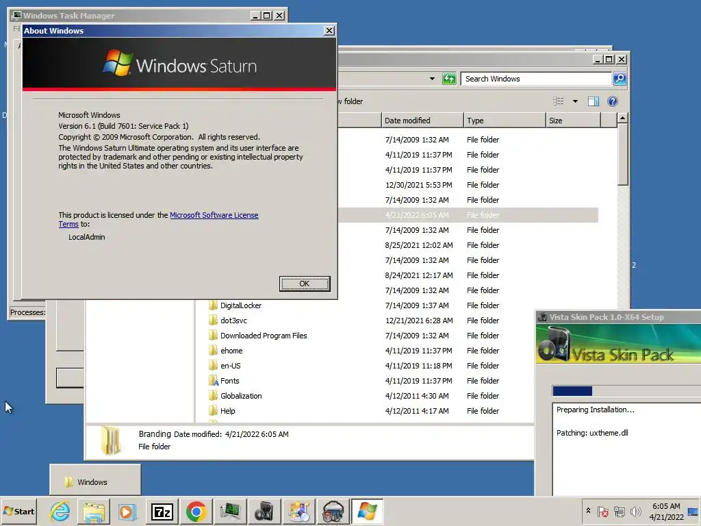
Task: Click the Vista Skin Pack installation progress bar
Action: pos(627,391)
